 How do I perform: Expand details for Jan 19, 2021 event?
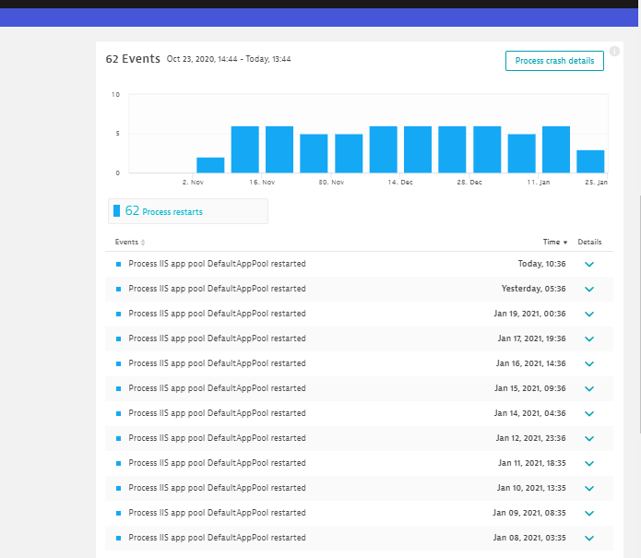coord(589,314)
